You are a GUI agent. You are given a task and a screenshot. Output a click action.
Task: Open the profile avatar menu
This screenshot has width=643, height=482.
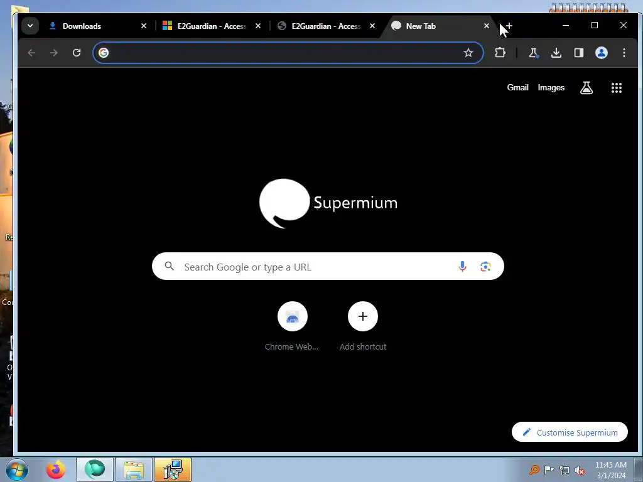click(x=601, y=53)
